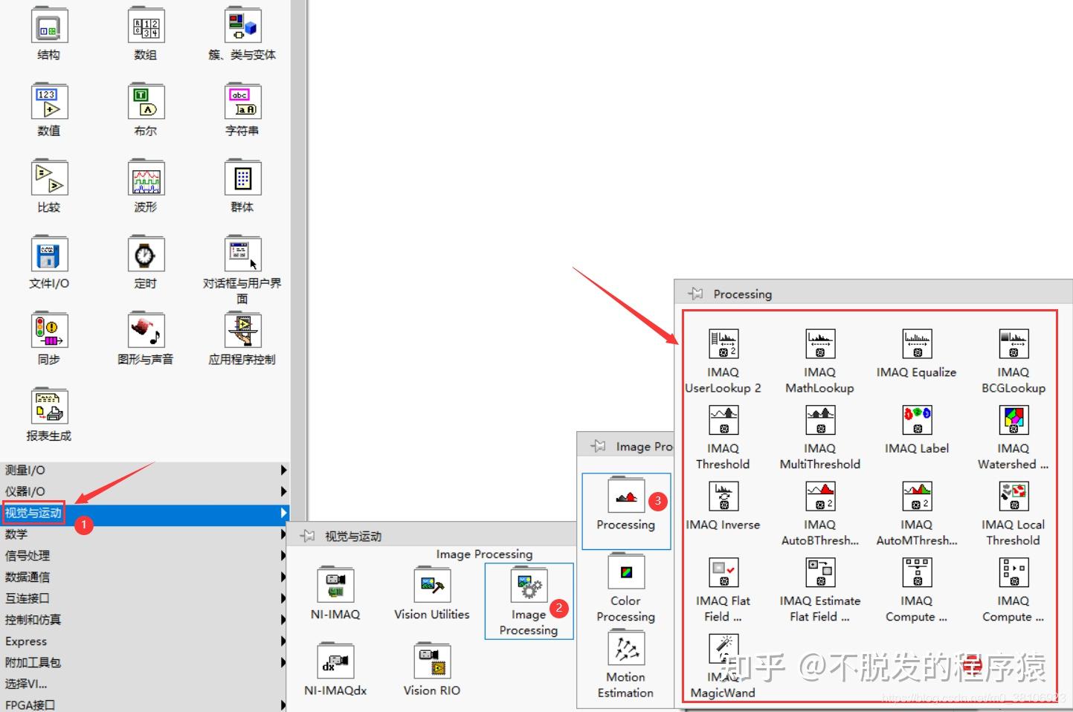Open the 文件I/O palette
Viewport: 1073px width, 712px height.
pyautogui.click(x=48, y=253)
